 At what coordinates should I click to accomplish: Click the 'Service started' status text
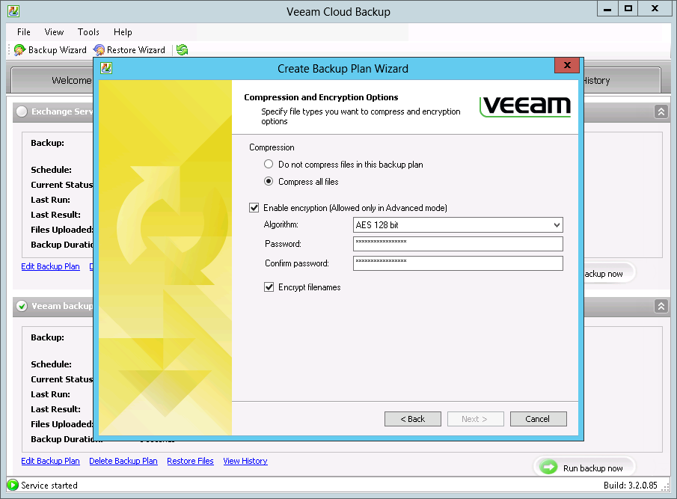49,486
